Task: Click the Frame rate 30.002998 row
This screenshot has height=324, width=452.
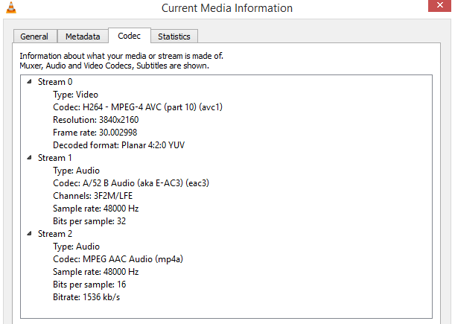Action: point(94,133)
